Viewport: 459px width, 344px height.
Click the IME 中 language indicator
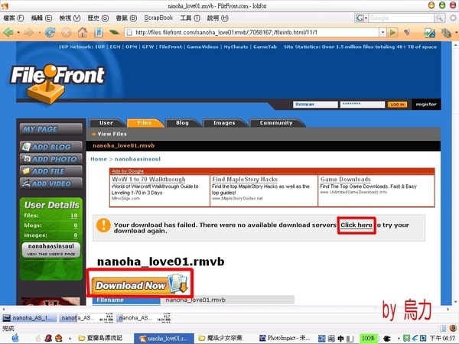tap(340, 339)
